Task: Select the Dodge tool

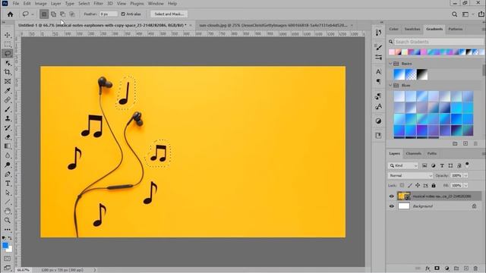Action: pos(8,165)
